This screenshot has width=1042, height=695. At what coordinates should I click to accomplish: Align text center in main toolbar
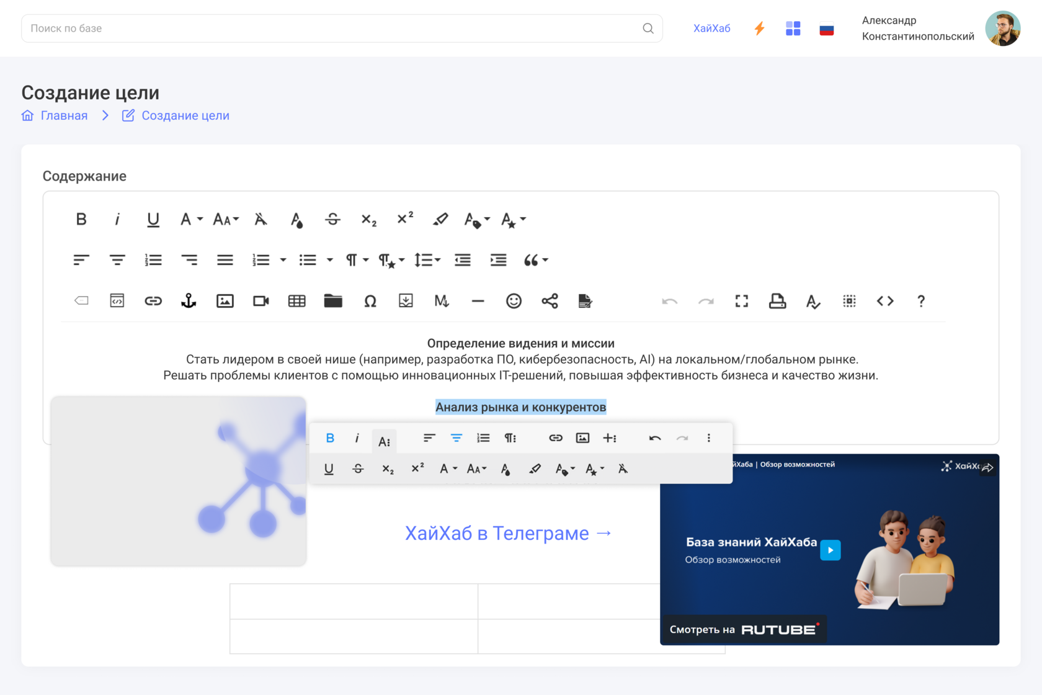[117, 260]
